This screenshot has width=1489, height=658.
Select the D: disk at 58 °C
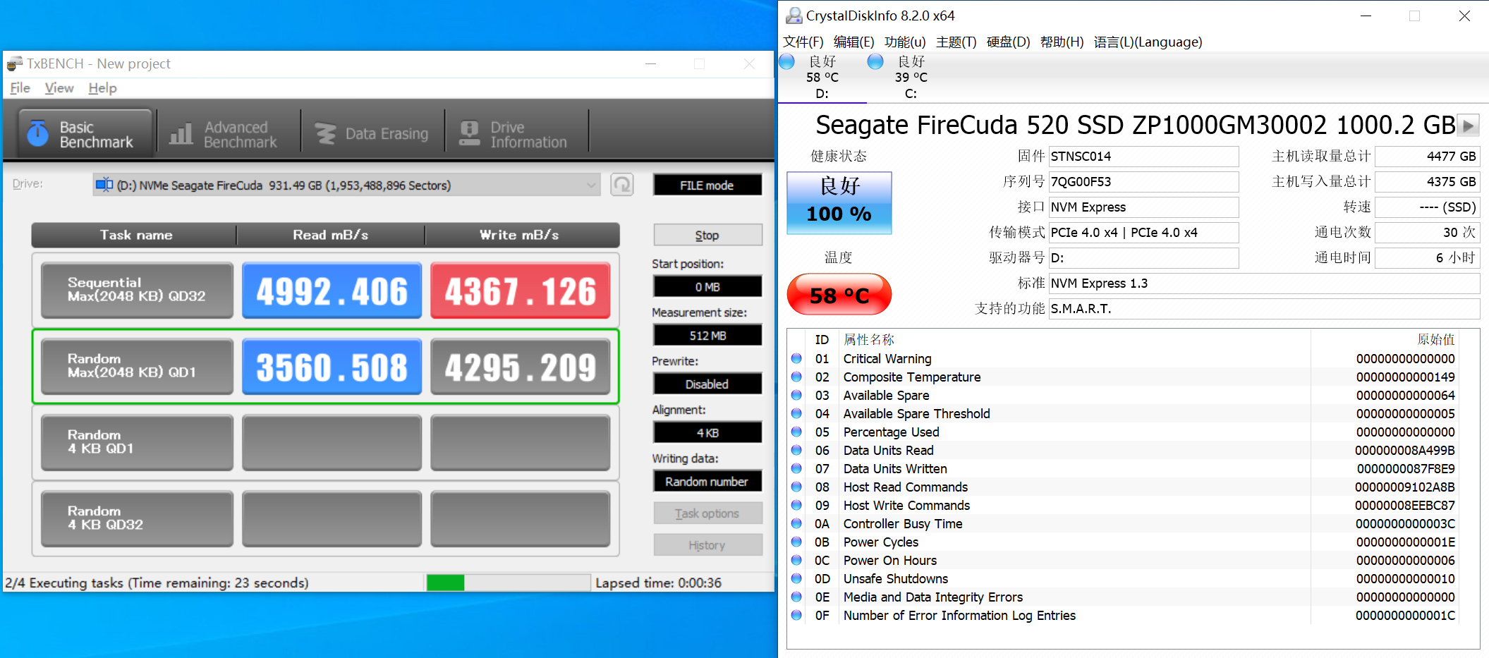[x=822, y=78]
